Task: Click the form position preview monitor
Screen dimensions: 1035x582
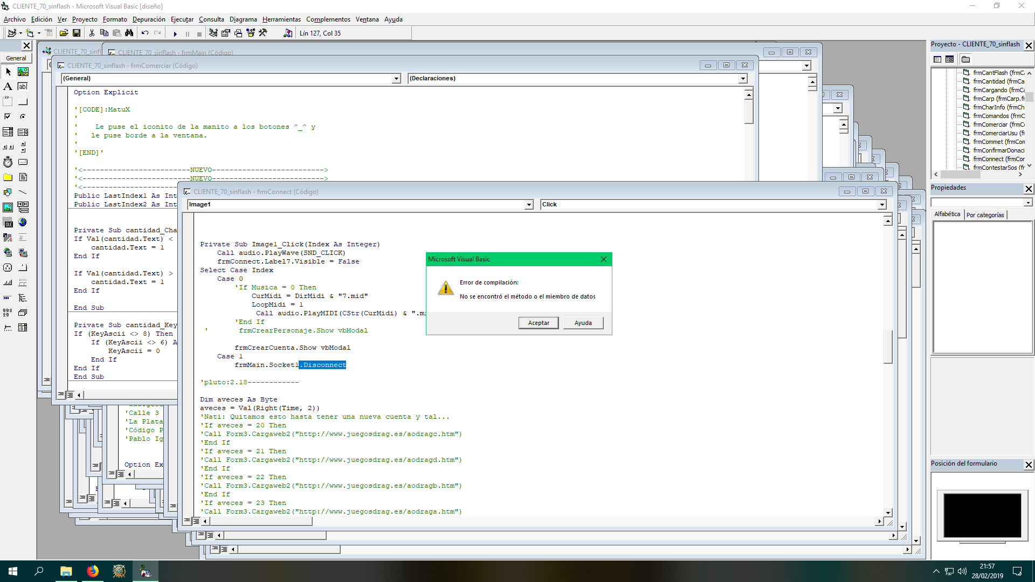Action: click(x=982, y=515)
